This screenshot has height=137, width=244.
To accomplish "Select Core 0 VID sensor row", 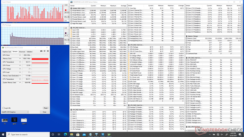I will [99, 30].
